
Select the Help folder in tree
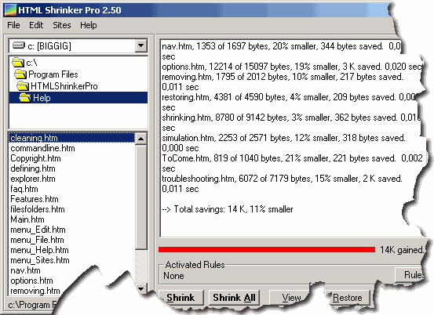[78, 98]
